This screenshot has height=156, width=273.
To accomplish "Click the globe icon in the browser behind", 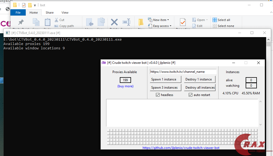I will [7, 9].
